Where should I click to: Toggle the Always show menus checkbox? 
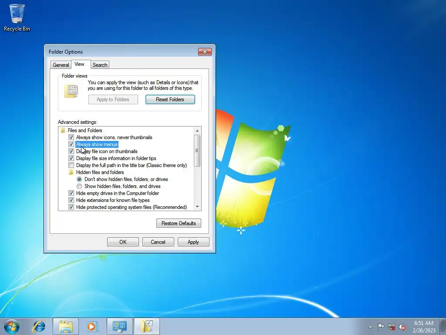[71, 144]
